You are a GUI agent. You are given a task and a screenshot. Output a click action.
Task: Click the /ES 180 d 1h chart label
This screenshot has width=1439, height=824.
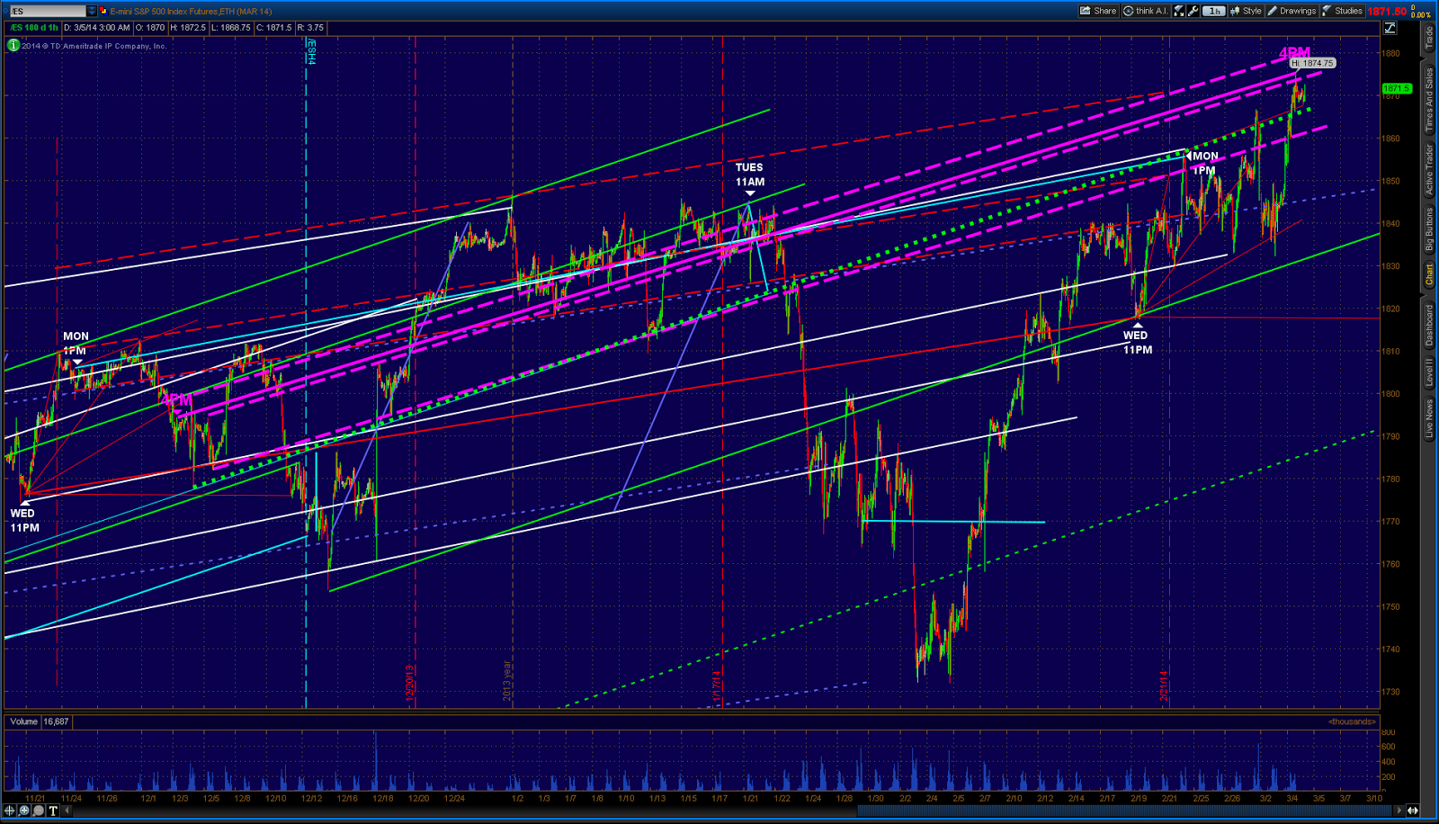click(x=34, y=28)
